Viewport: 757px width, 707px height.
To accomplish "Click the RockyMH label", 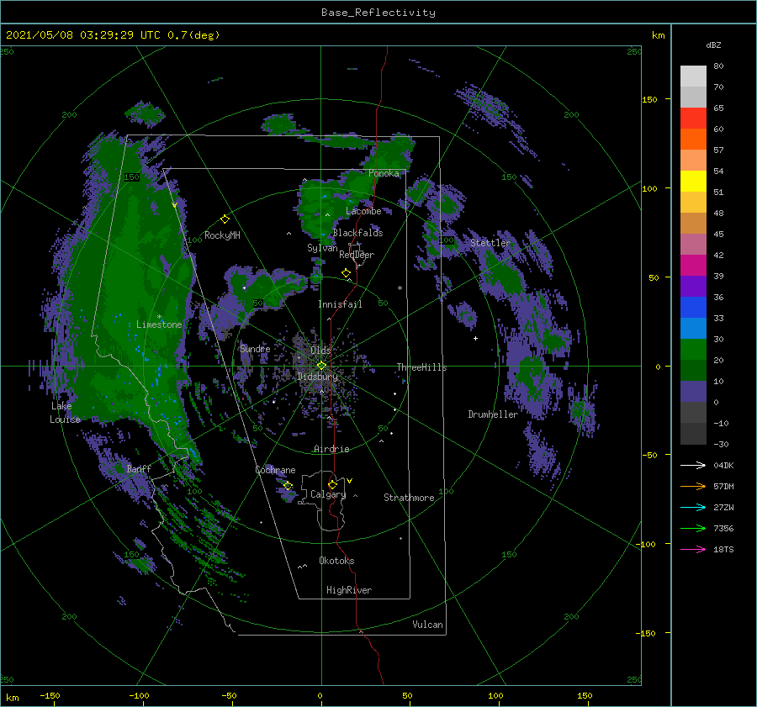I will [x=222, y=235].
